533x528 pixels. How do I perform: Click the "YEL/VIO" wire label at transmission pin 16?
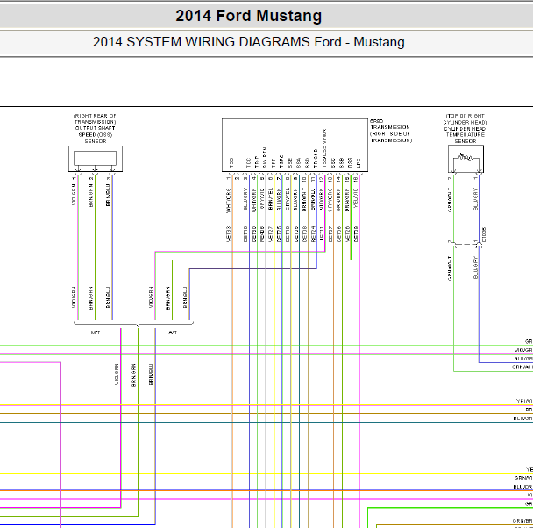pos(355,198)
